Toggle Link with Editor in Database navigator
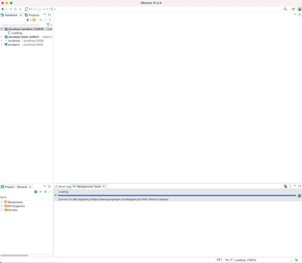Image resolution: width=302 pixels, height=263 pixels. coord(45,20)
